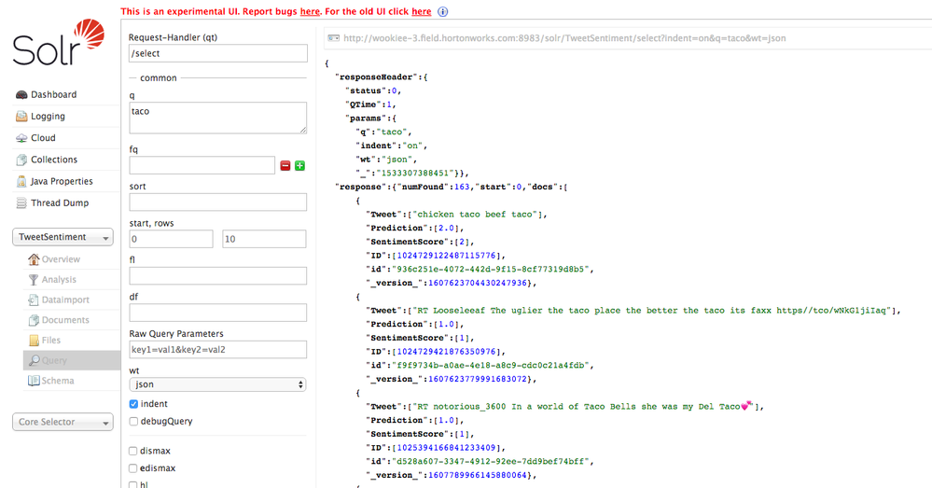Click green plus button beside fq field
Image resolution: width=932 pixels, height=488 pixels.
(x=300, y=165)
